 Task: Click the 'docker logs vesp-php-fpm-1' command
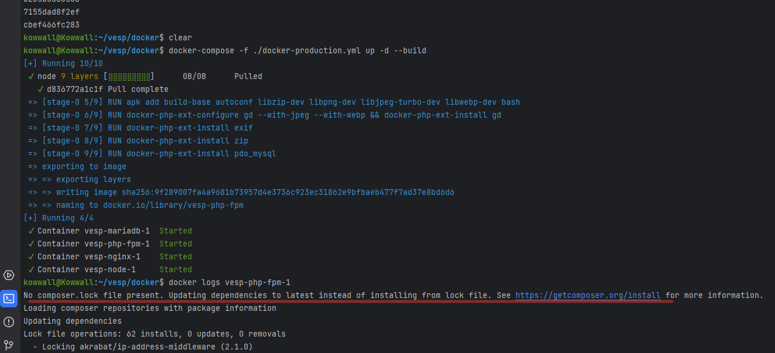pyautogui.click(x=229, y=282)
